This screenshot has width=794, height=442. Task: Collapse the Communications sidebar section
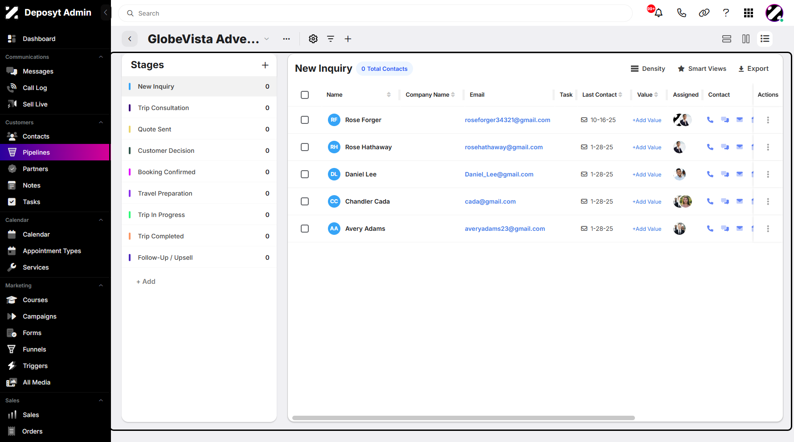(101, 57)
